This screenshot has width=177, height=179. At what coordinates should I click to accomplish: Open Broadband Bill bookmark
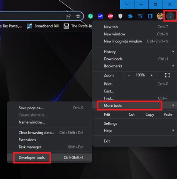point(43,26)
